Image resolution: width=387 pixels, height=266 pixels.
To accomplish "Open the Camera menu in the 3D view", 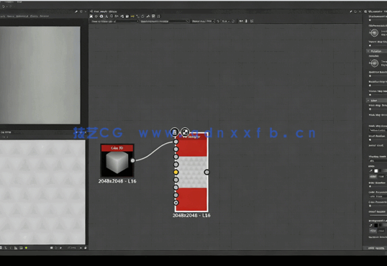I will coord(11,16).
